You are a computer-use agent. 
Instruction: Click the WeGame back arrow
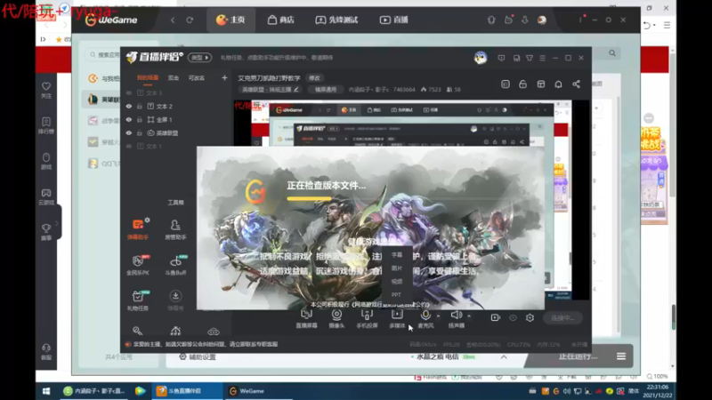point(173,20)
